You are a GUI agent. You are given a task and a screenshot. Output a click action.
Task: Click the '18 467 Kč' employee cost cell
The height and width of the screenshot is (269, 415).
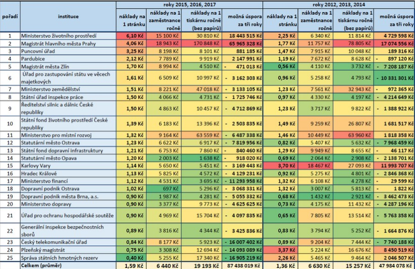pyautogui.click(x=316, y=166)
